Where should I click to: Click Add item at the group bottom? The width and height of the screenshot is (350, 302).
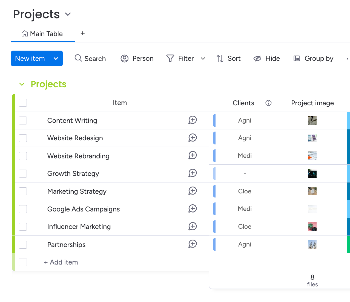tap(61, 262)
